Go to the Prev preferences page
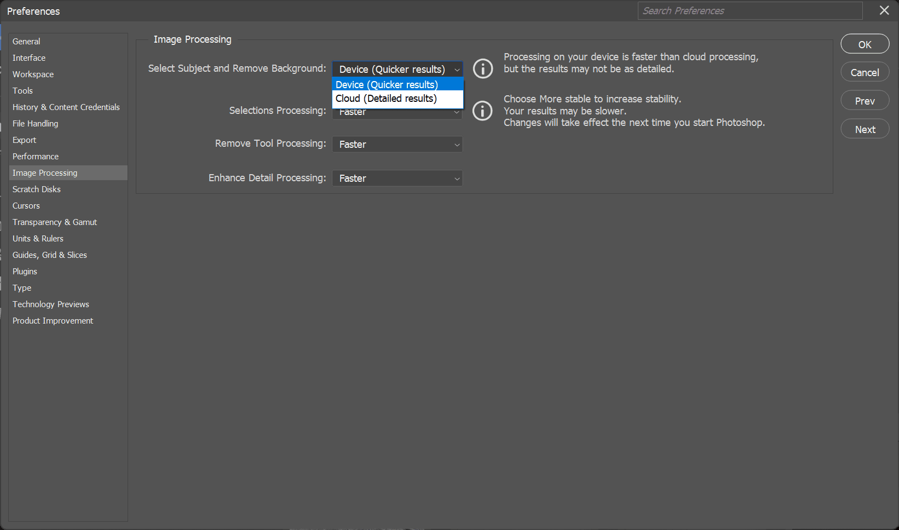 click(865, 101)
